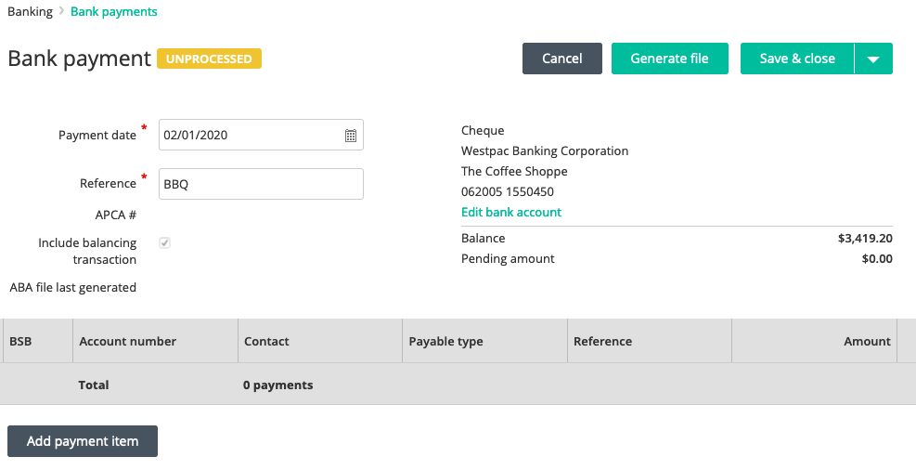Focus the Payment date input field
The height and width of the screenshot is (470, 916).
pyautogui.click(x=261, y=135)
